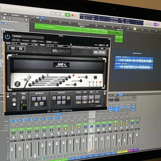
Task: Start playback with the green Play button
Action: pos(68,15)
